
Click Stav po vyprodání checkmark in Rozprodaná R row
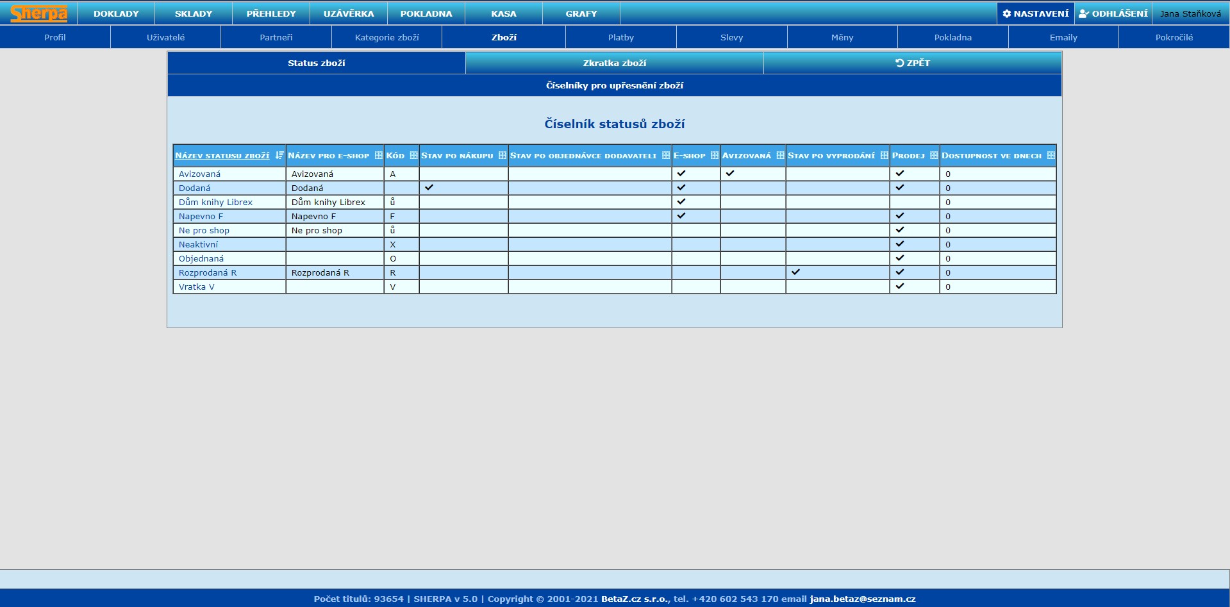tap(795, 272)
